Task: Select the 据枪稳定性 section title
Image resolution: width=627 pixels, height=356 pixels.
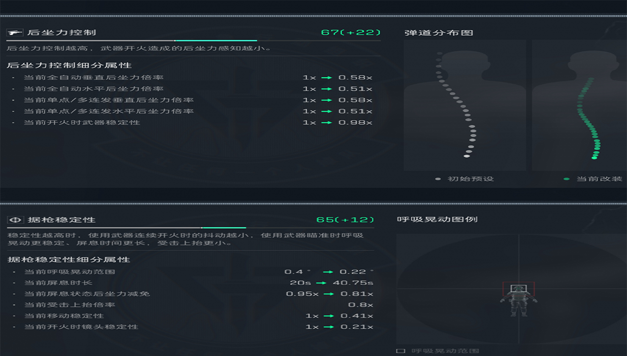Action: [x=61, y=220]
